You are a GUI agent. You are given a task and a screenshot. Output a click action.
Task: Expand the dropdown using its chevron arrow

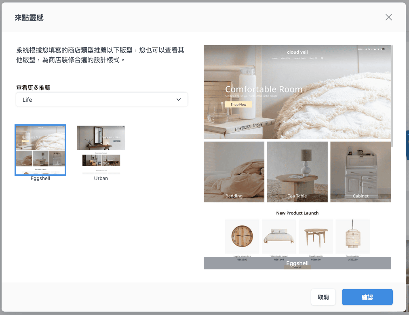click(x=179, y=100)
